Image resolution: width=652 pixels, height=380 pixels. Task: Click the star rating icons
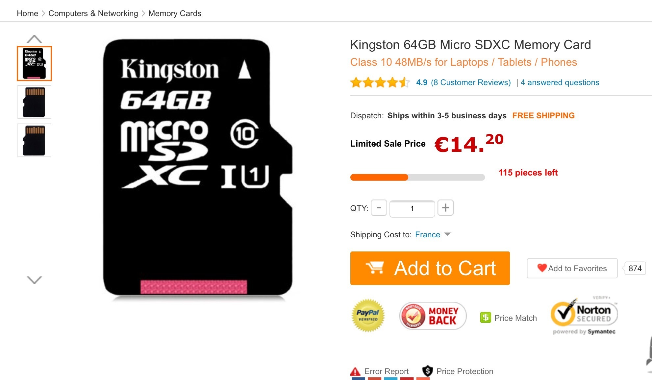(380, 82)
